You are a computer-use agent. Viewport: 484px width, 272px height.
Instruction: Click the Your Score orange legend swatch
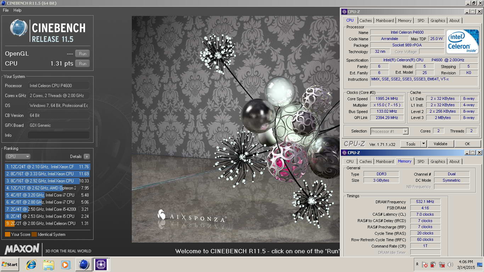tap(7, 234)
